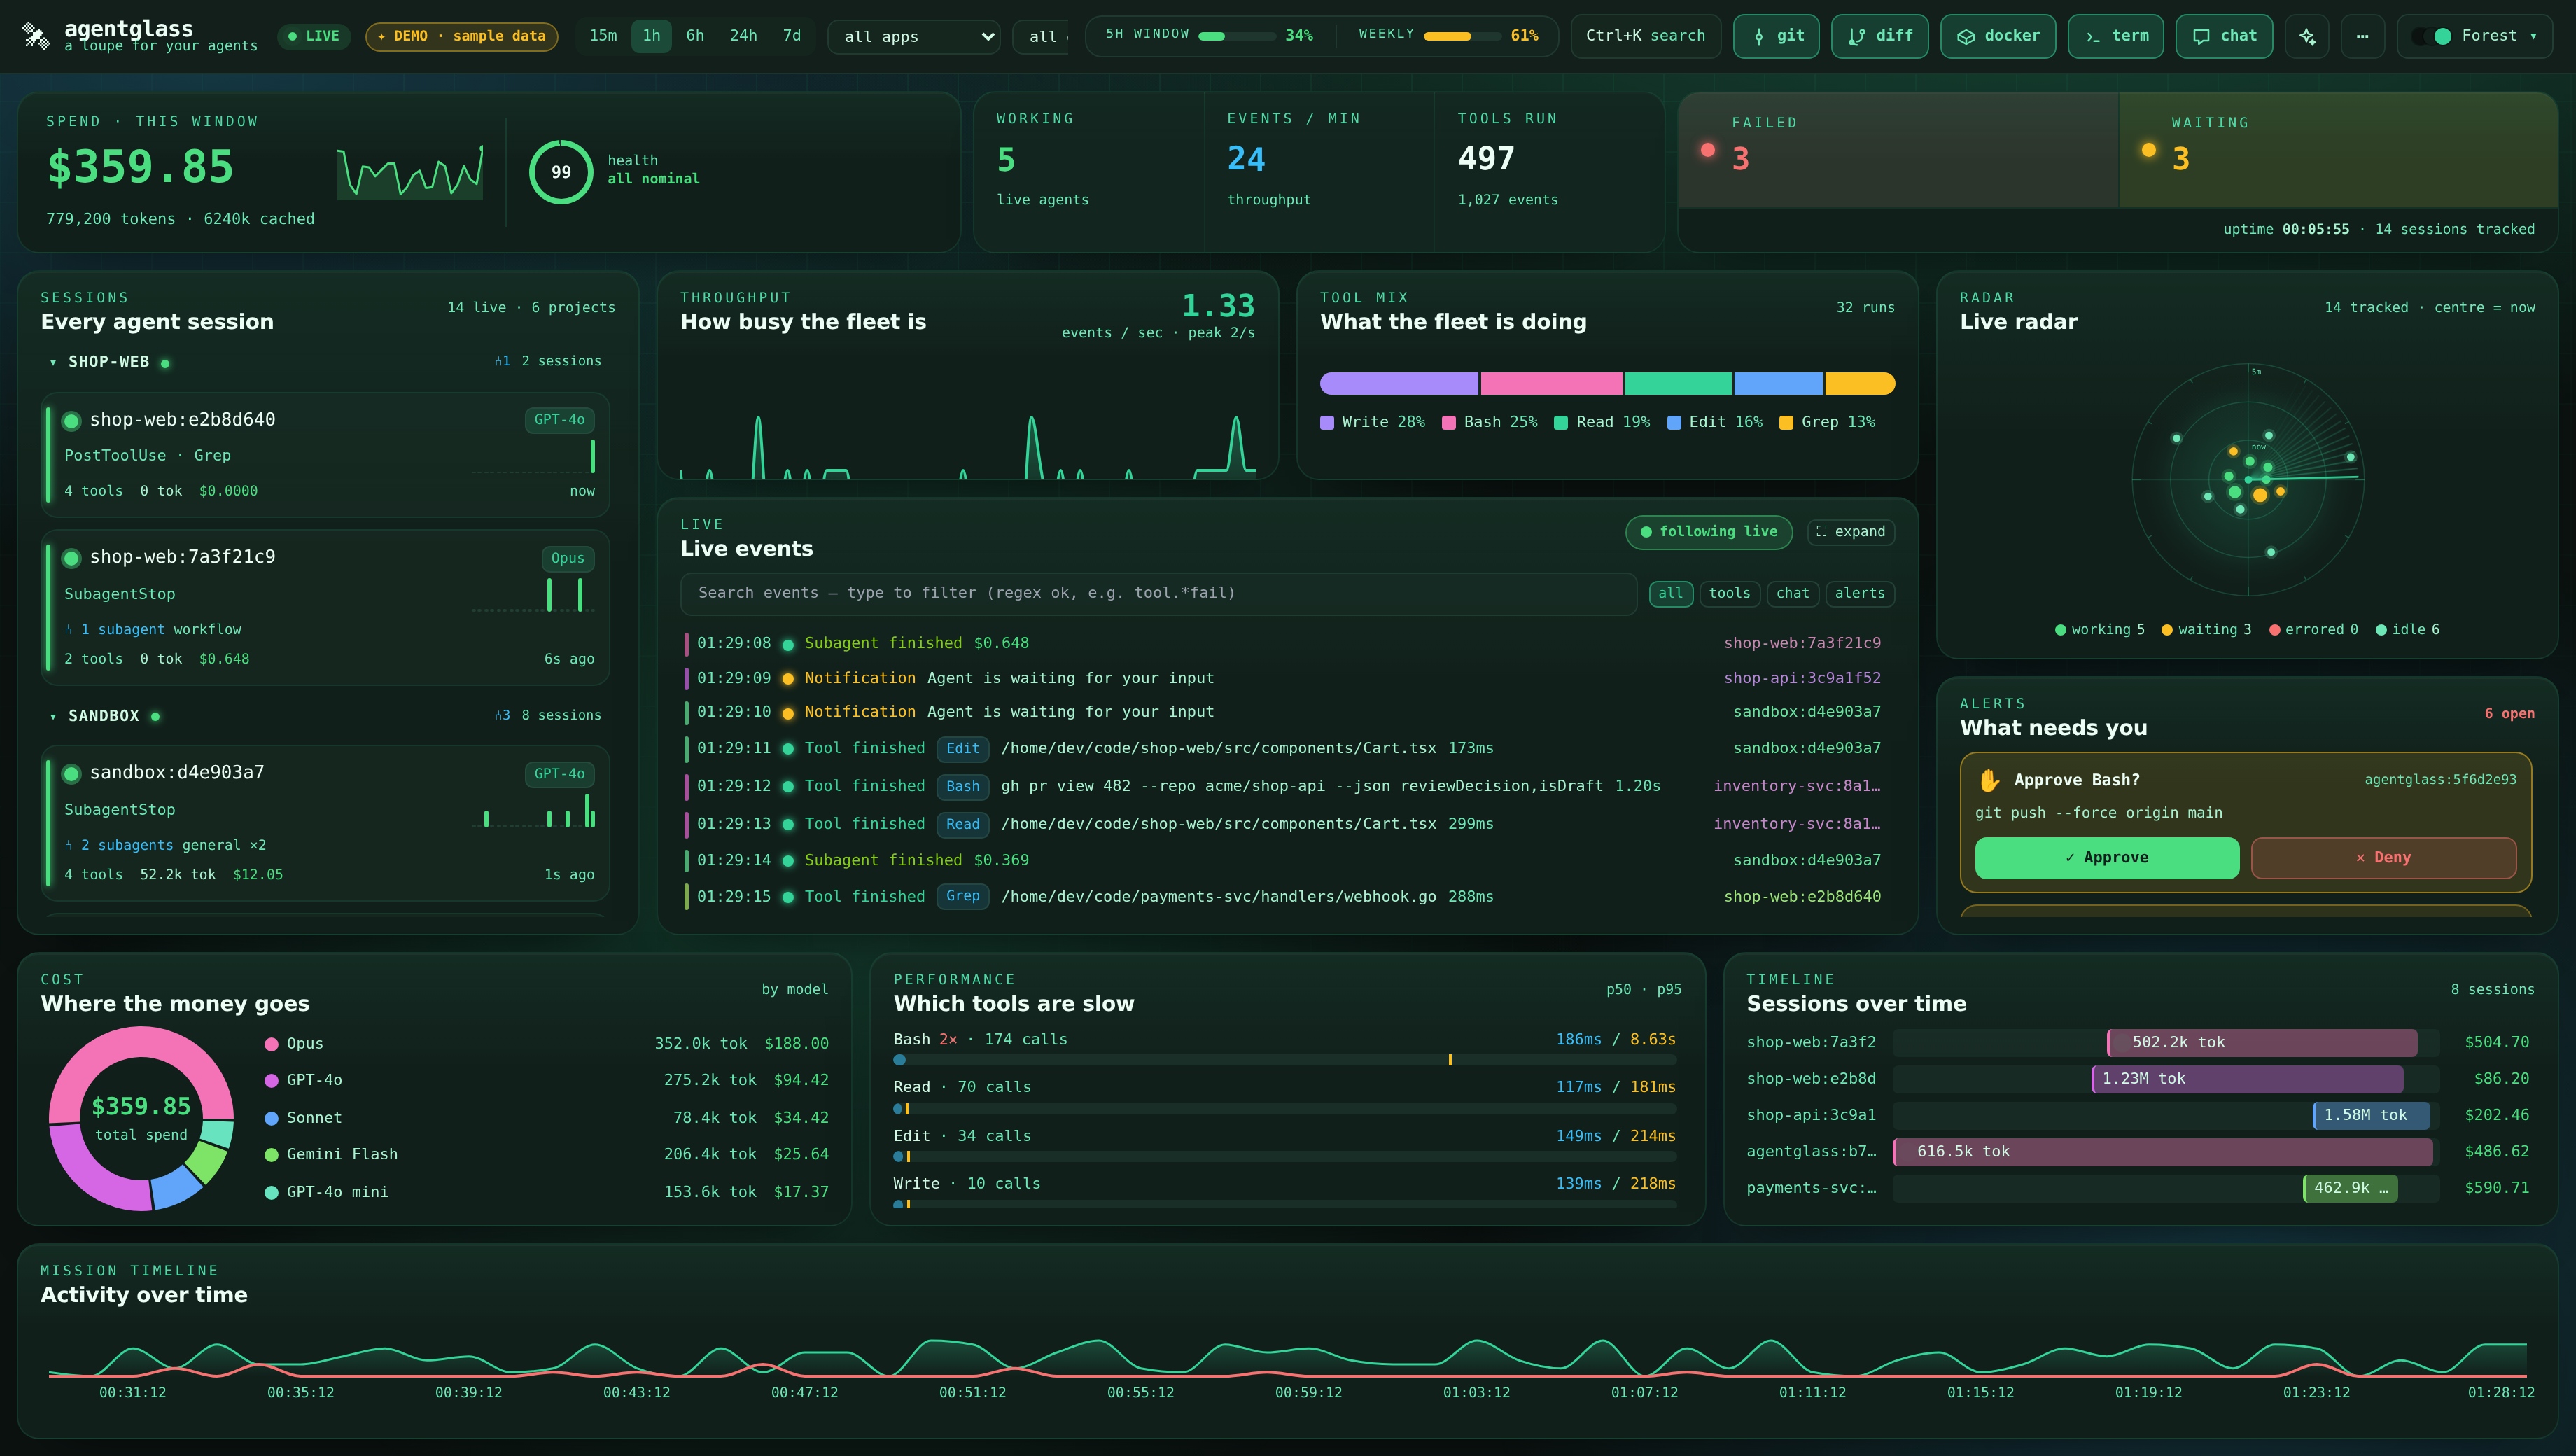Toggle 'by model' grouping in Cost panel
This screenshot has width=2576, height=1456.
tap(795, 990)
